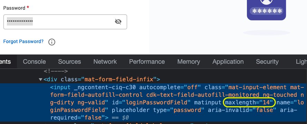Collapse the mat-form-field-infix div node
This screenshot has height=124, width=307.
(x=40, y=80)
